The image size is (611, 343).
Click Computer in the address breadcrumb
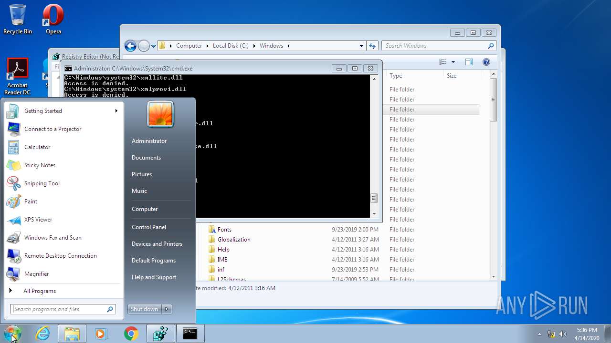tap(189, 46)
